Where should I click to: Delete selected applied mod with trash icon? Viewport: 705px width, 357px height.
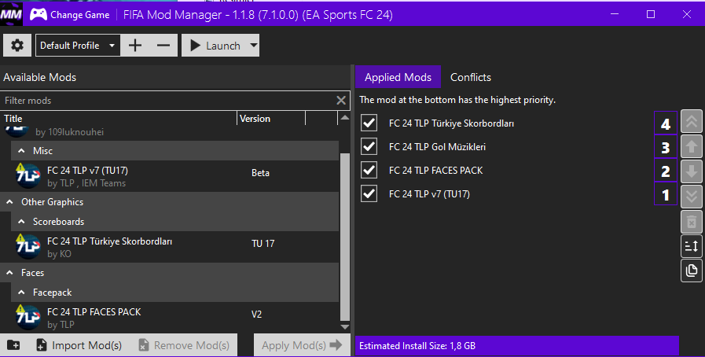click(x=692, y=222)
